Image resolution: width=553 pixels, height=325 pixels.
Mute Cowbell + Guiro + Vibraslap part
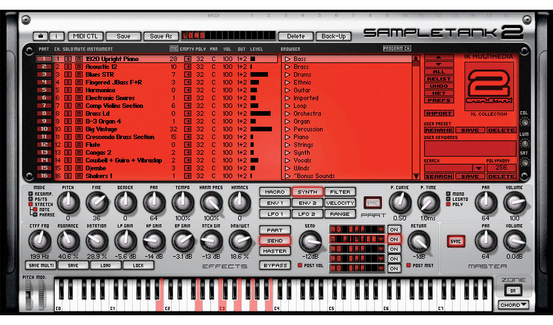coord(79,160)
